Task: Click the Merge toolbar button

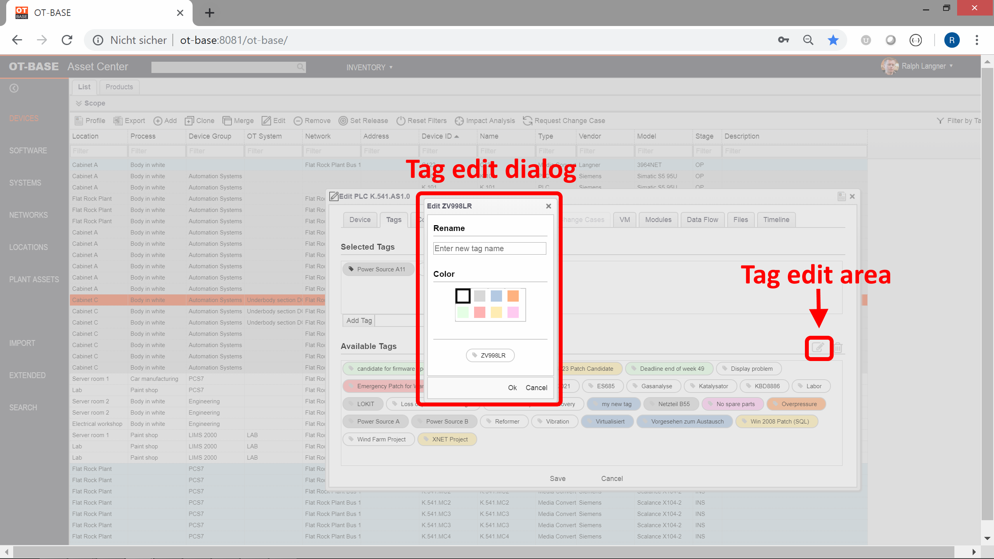Action: pyautogui.click(x=238, y=121)
